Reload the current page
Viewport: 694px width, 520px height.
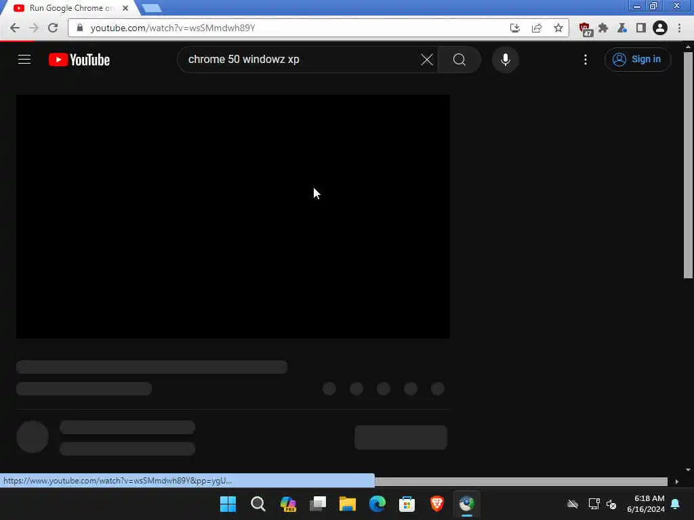click(x=53, y=28)
